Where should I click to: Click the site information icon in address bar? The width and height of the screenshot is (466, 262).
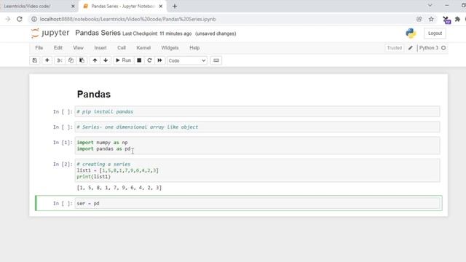pos(34,20)
